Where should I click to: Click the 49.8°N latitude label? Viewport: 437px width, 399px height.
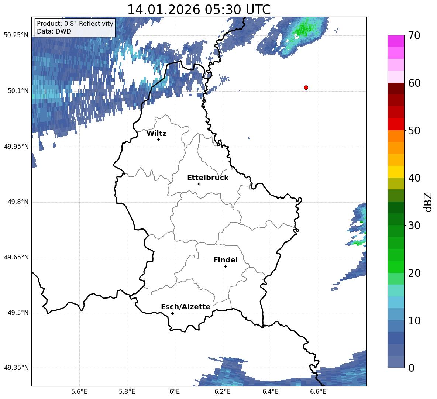(x=18, y=202)
